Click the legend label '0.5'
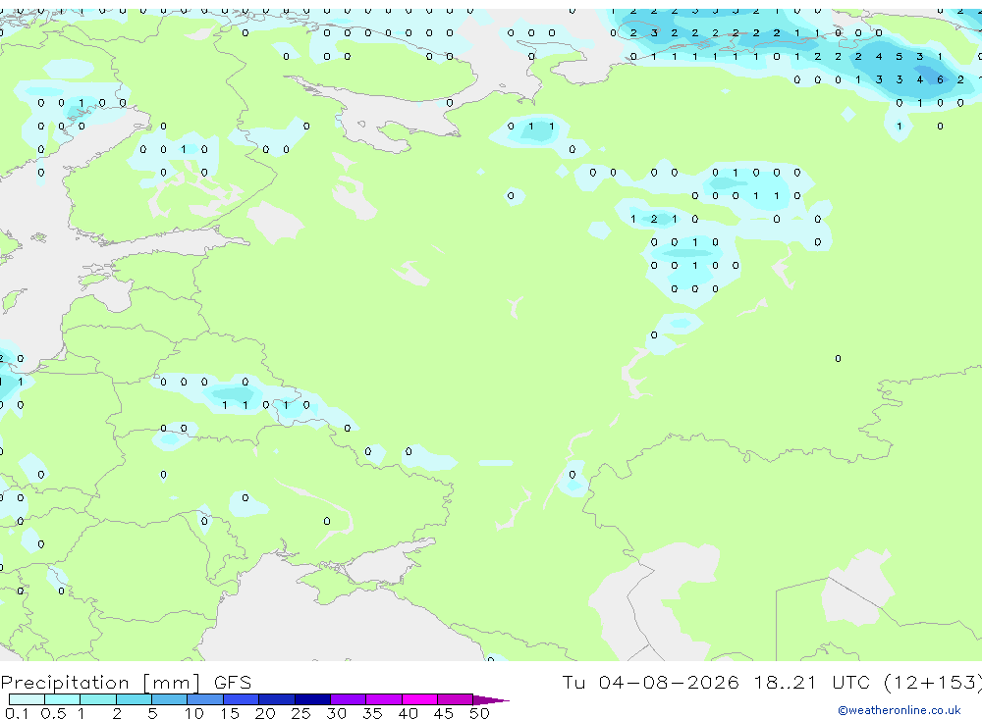The width and height of the screenshot is (982, 719). (x=53, y=713)
